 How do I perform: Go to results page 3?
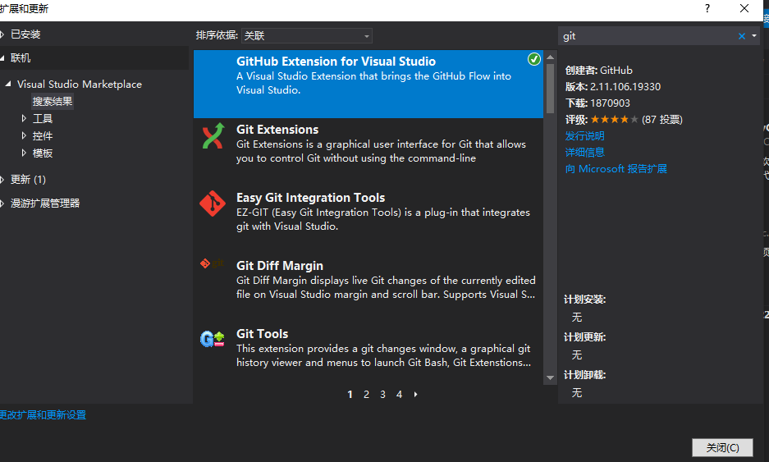click(382, 395)
